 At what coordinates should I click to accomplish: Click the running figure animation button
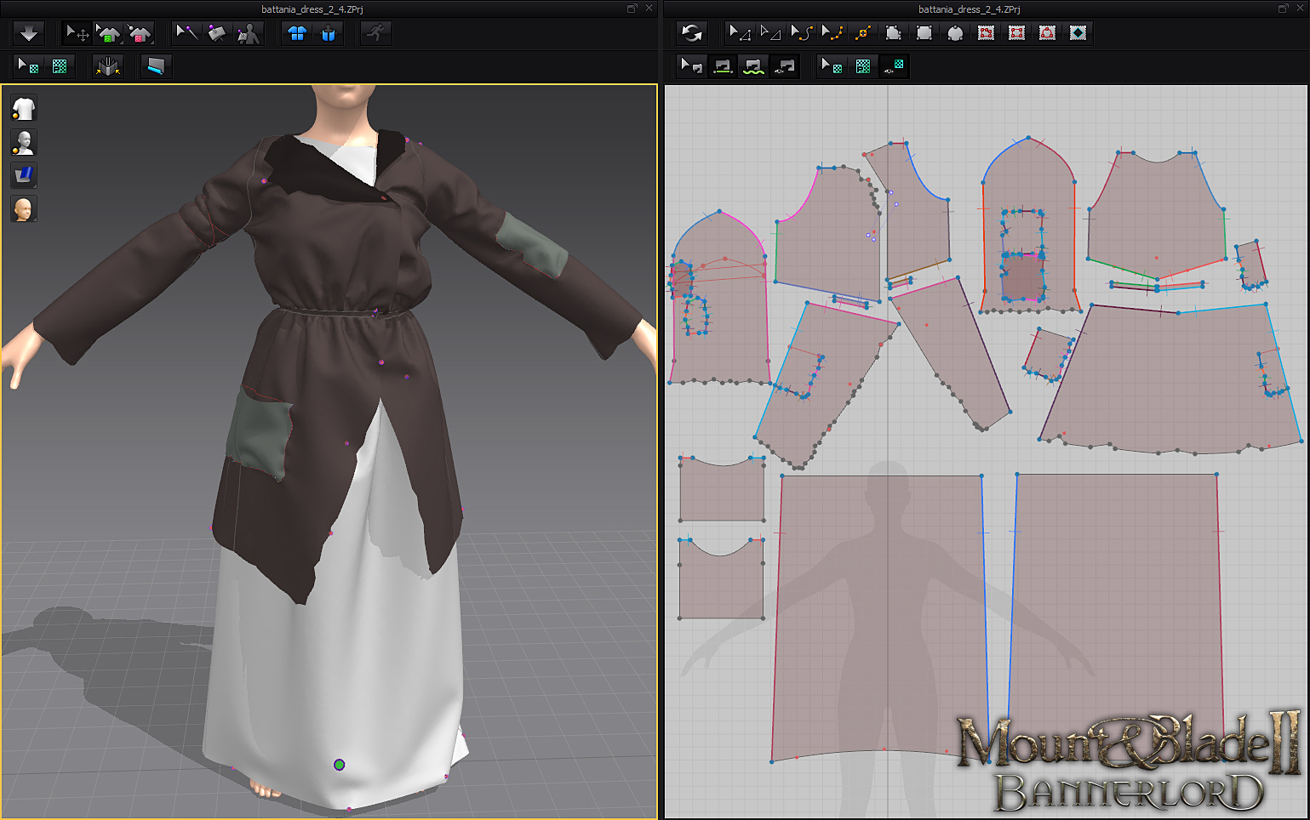(x=376, y=33)
